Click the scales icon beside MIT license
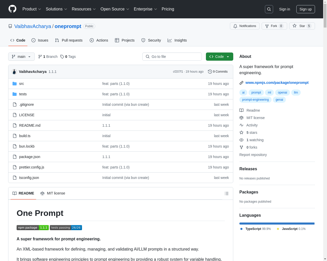The height and width of the screenshot is (261, 327). (x=241, y=118)
